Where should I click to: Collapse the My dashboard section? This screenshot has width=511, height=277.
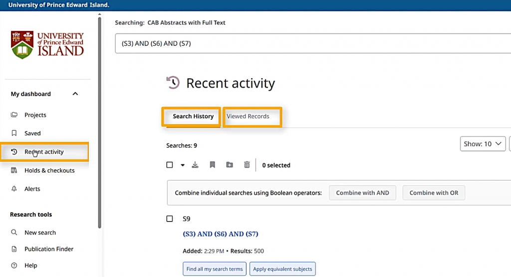click(x=75, y=94)
